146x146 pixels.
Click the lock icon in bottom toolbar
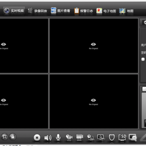(x=13, y=137)
